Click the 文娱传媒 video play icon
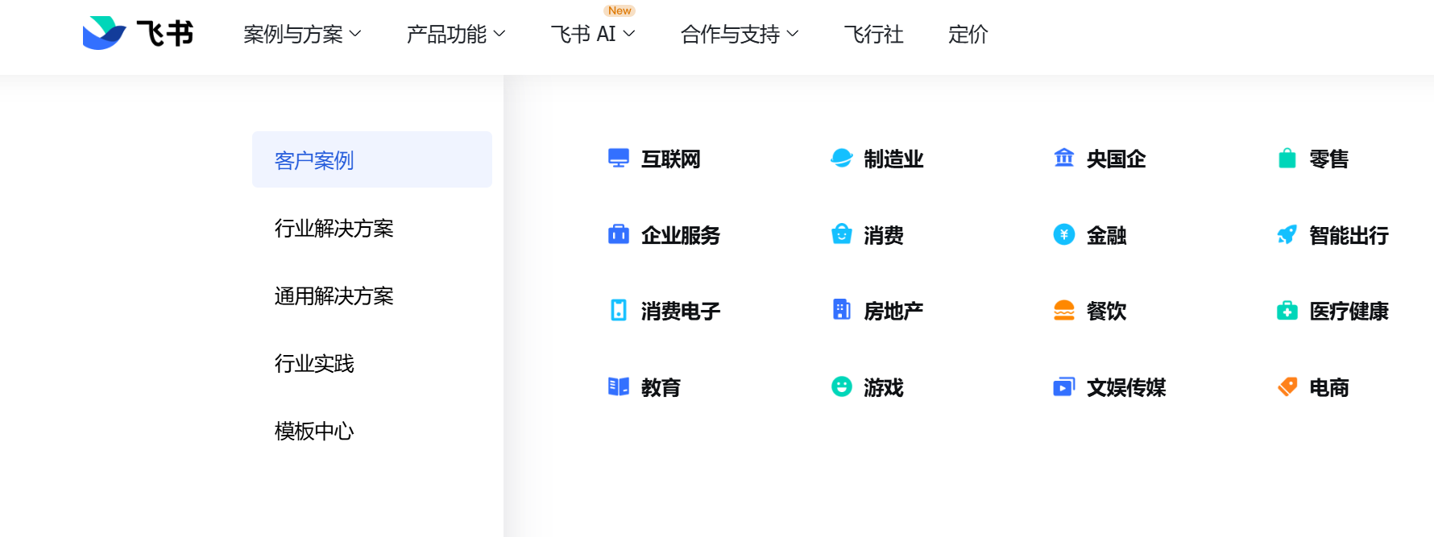 tap(1064, 386)
